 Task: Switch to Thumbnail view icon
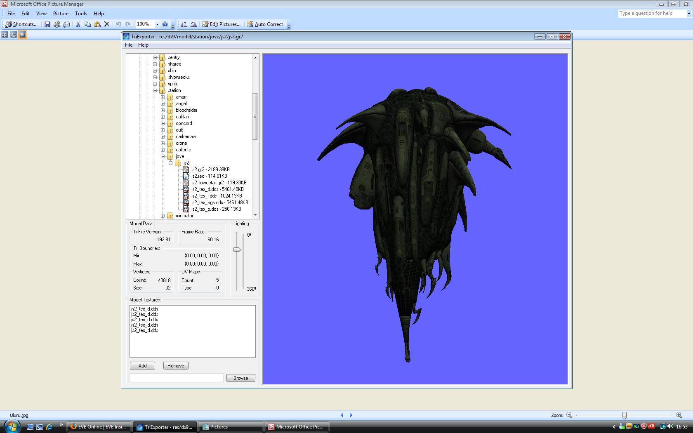click(x=5, y=35)
